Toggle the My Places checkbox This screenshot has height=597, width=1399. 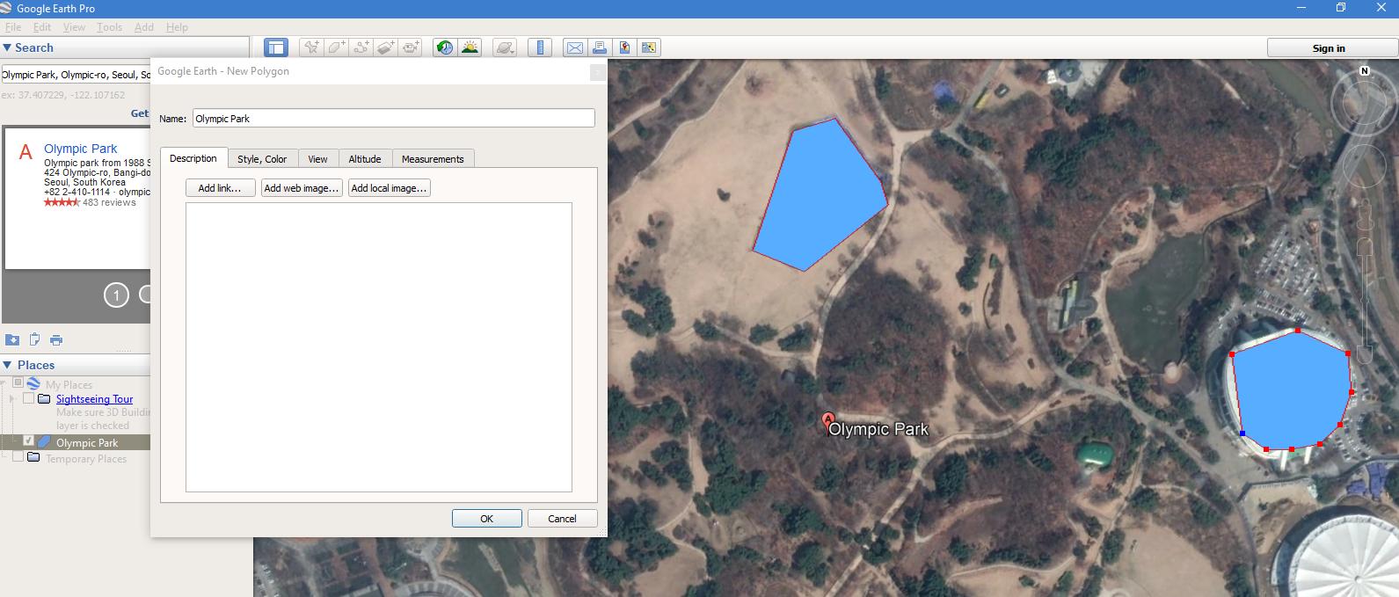pos(18,383)
